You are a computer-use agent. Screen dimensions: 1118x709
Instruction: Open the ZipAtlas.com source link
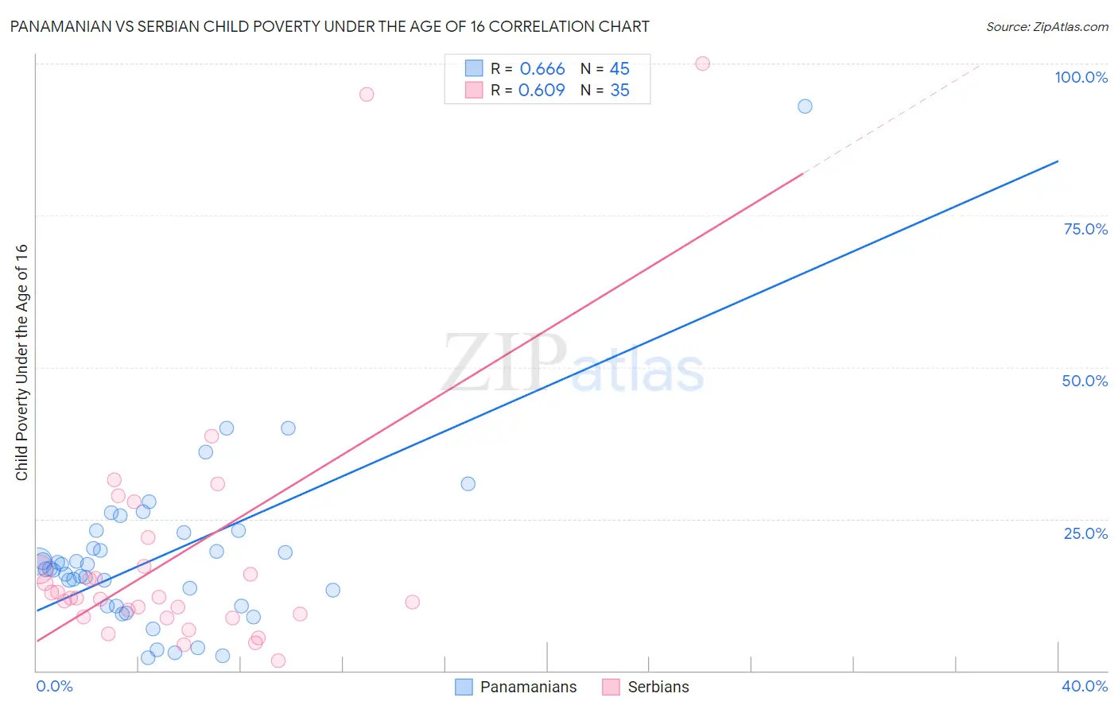point(1046,27)
